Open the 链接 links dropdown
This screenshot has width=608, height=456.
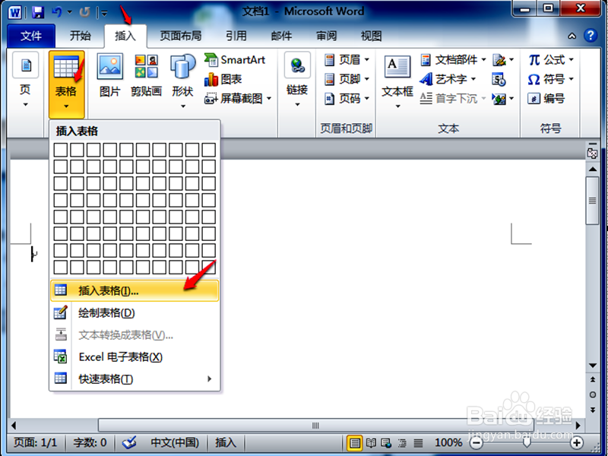click(297, 80)
